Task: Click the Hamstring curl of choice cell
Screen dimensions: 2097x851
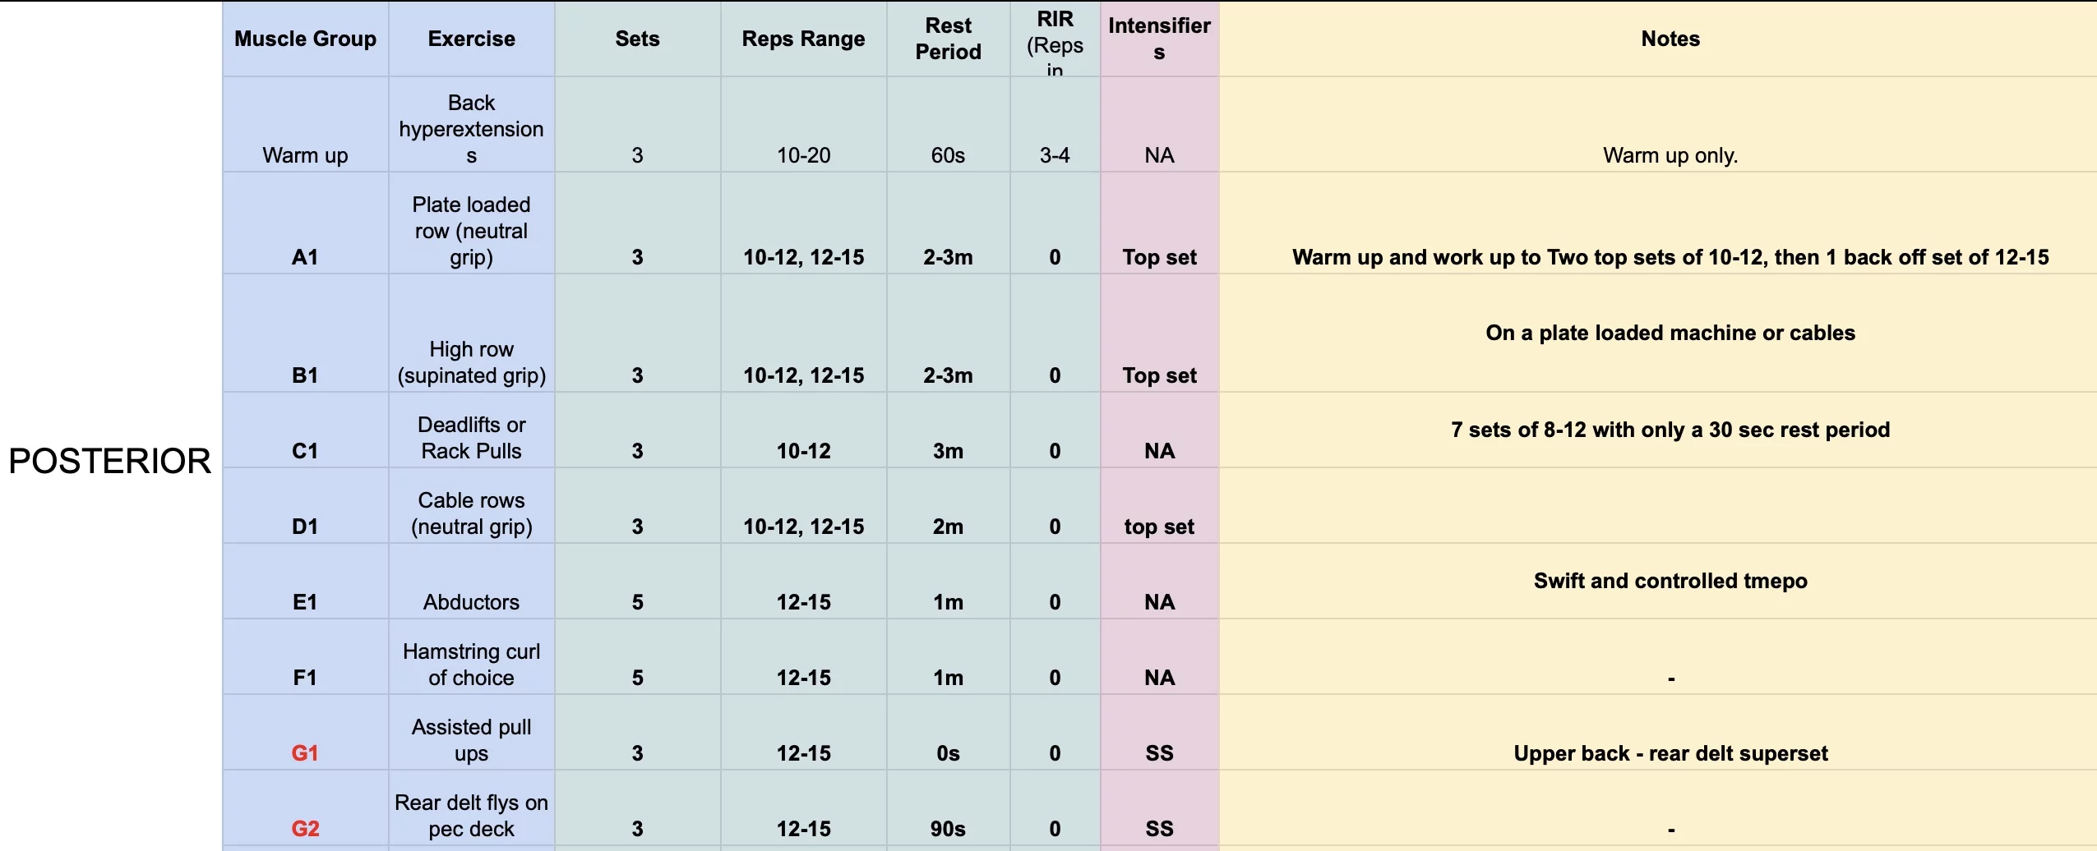Action: pos(471,665)
